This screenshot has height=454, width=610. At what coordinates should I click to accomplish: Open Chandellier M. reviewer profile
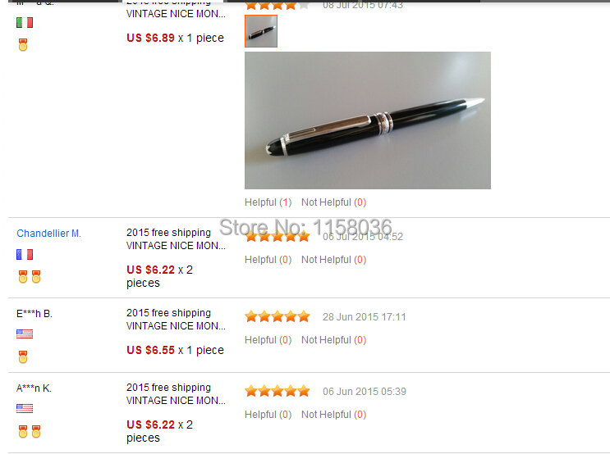click(48, 233)
